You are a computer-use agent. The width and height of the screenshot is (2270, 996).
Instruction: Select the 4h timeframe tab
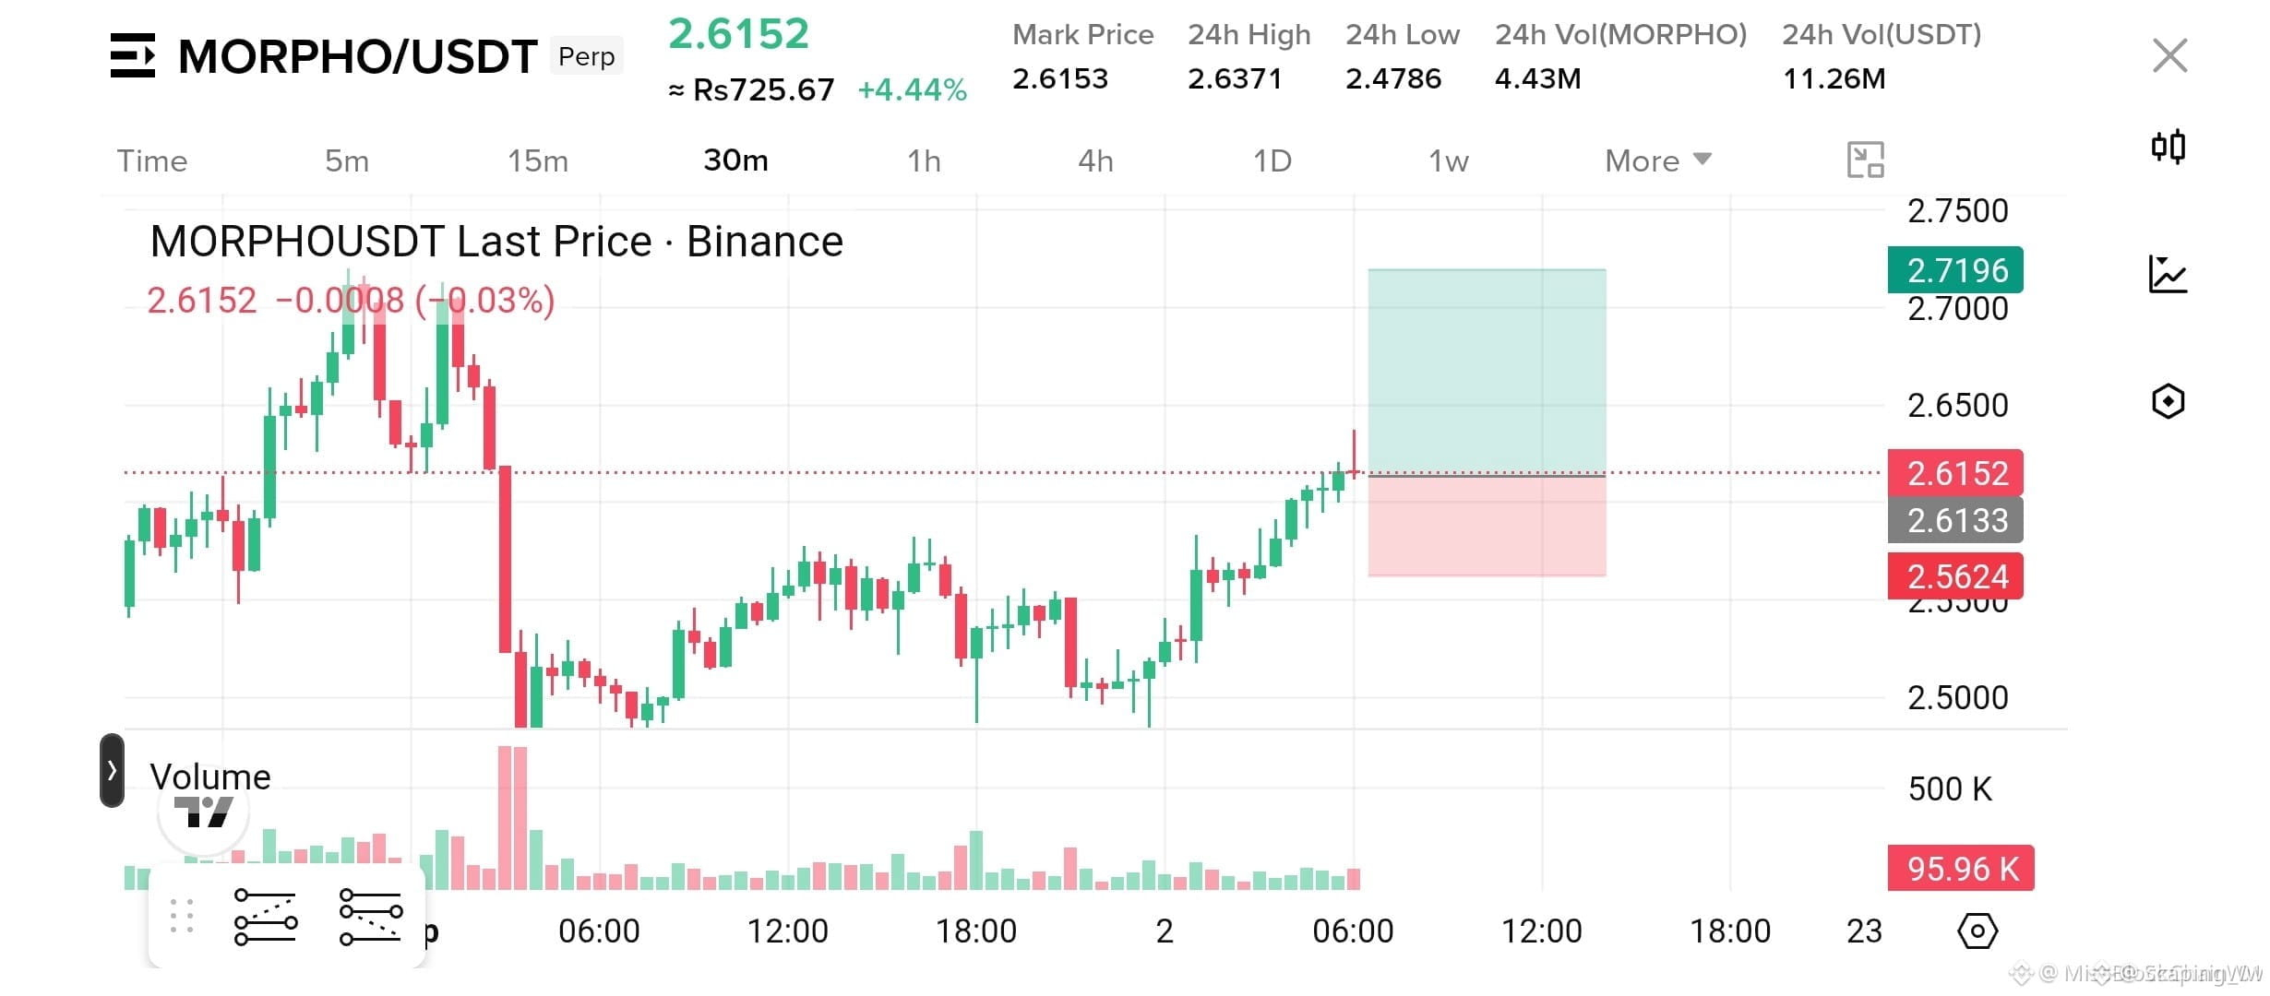point(1095,160)
